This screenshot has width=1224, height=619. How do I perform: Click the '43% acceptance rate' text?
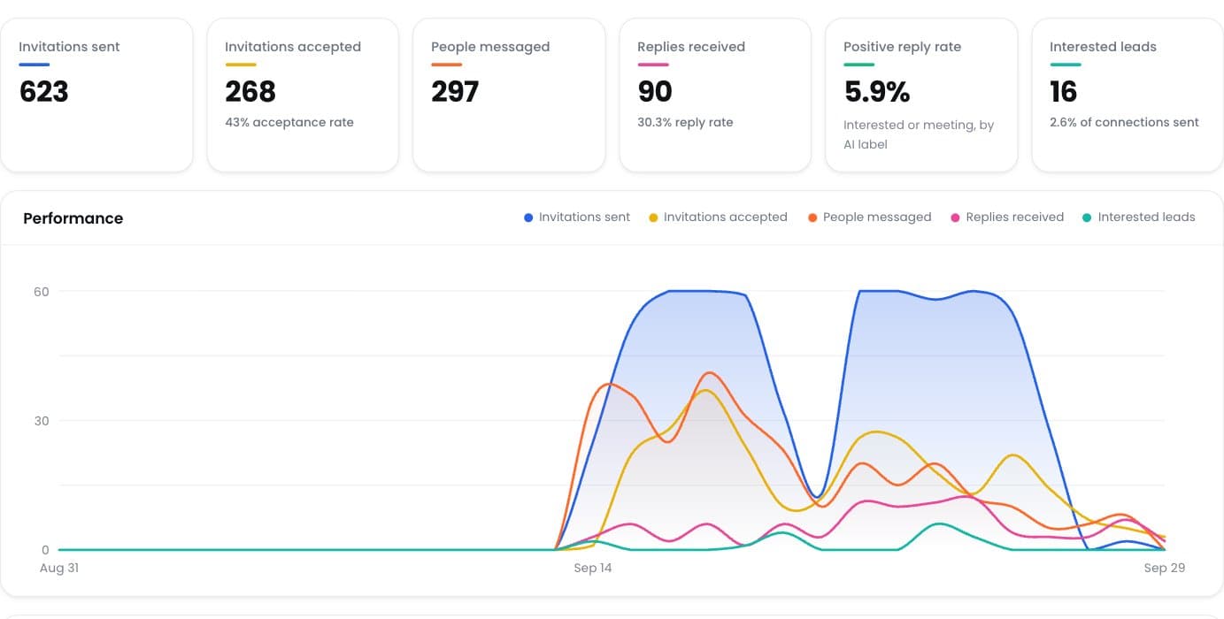click(289, 123)
